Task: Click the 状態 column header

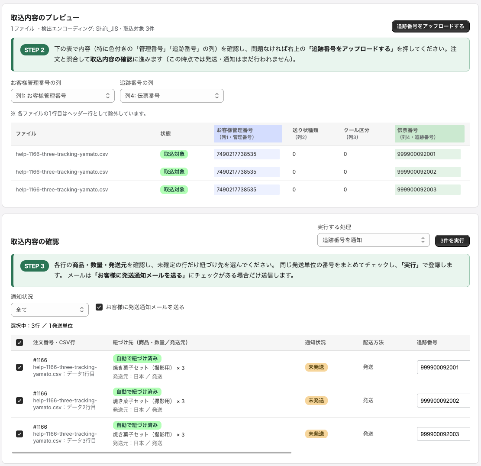Action: [x=166, y=134]
